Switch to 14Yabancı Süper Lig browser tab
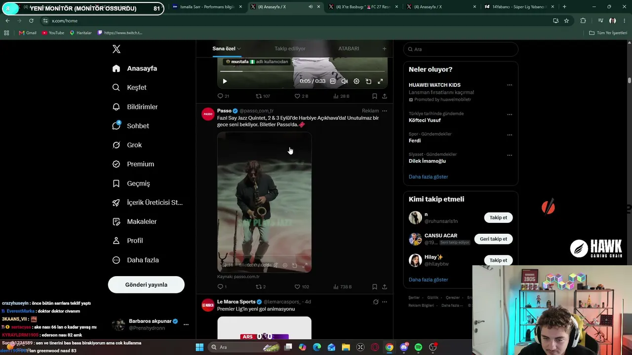632x355 pixels. (x=518, y=7)
